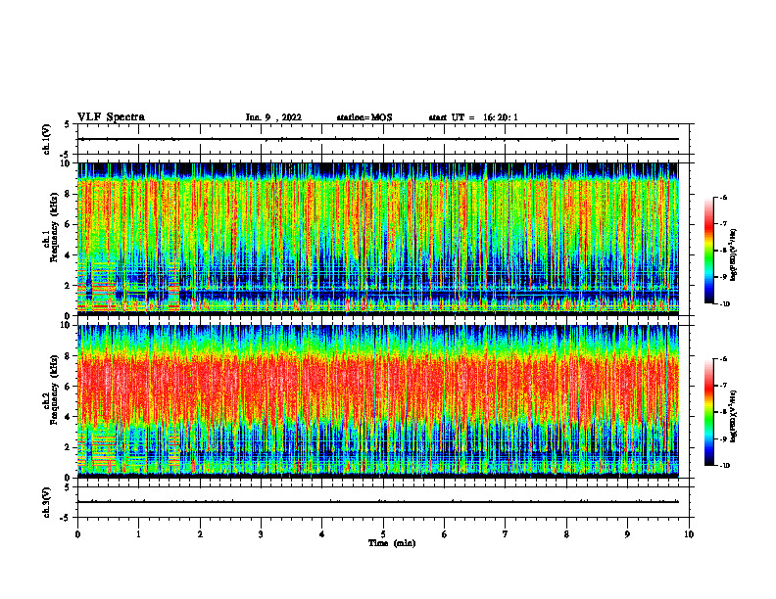Viewport: 776px width, 599px height.
Task: Click the "-6" label on ch.1 colorbar
Action: 723,197
